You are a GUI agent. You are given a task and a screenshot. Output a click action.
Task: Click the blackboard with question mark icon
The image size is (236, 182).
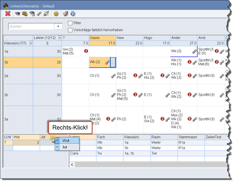click(25, 14)
